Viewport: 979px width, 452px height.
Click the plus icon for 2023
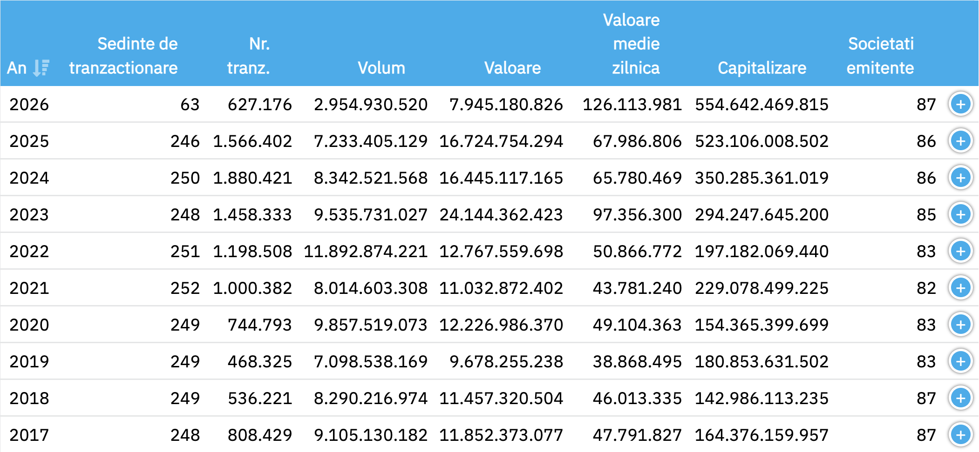pyautogui.click(x=960, y=214)
